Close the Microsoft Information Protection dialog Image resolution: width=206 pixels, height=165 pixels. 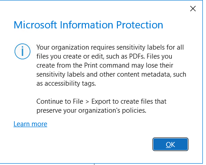point(193,9)
